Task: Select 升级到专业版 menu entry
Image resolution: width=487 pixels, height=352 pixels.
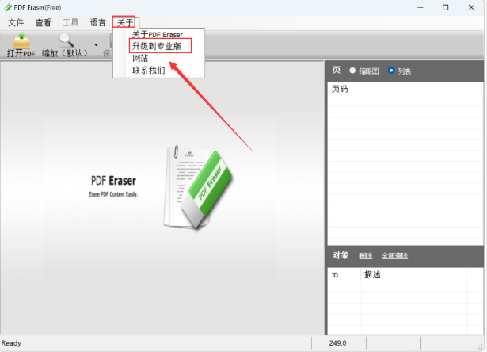Action: coord(157,46)
